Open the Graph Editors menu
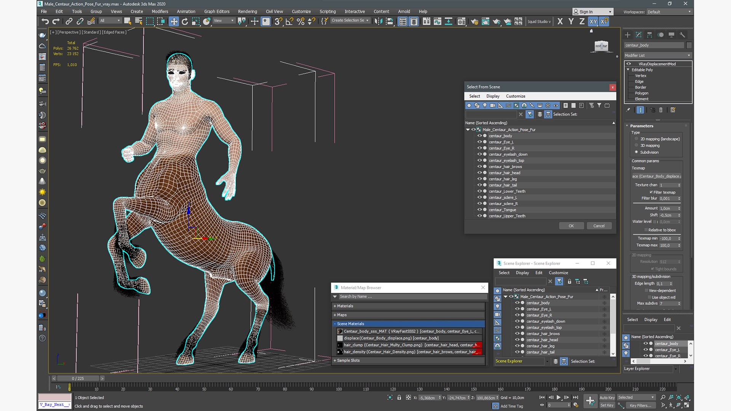This screenshot has height=411, width=731. (217, 11)
